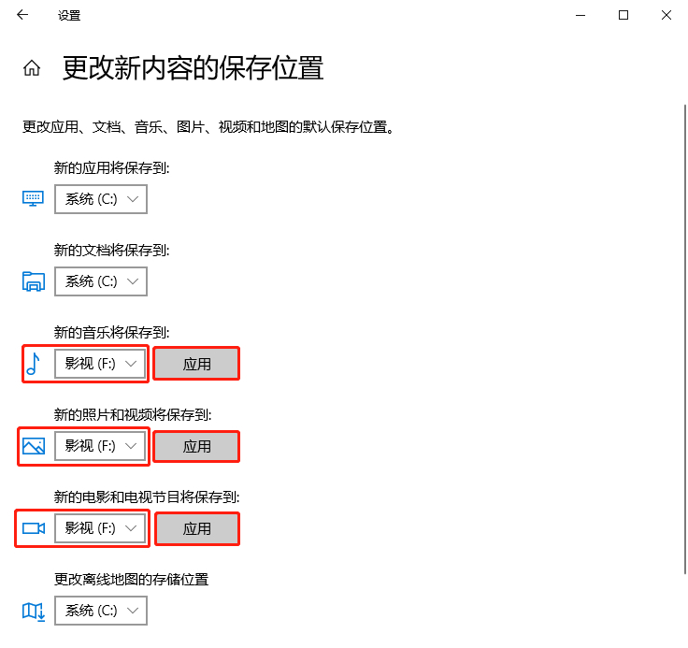
Task: Click the 设置 window title text
Action: 69,16
